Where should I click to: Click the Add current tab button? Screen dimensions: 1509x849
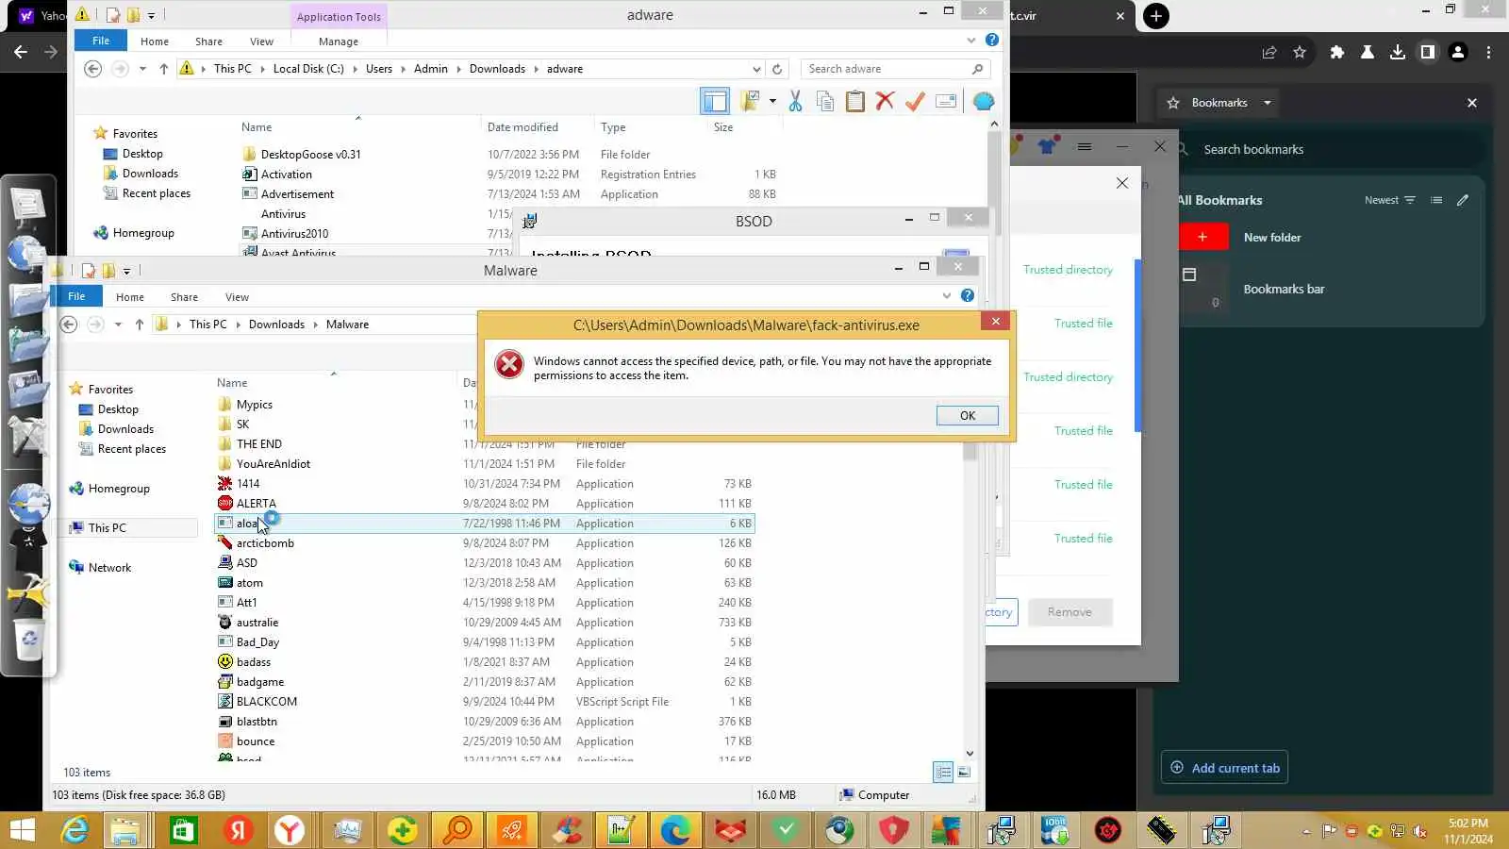pyautogui.click(x=1224, y=768)
